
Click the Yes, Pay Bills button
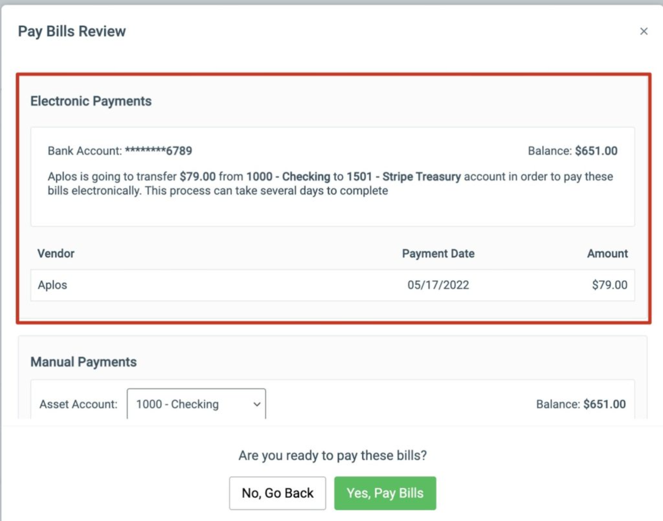pyautogui.click(x=385, y=493)
